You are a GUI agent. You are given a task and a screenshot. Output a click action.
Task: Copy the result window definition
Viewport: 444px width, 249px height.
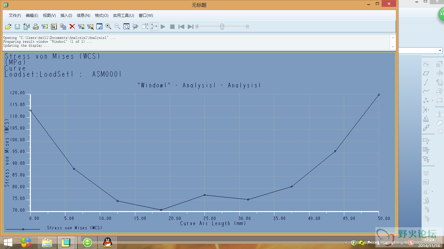pos(63,27)
